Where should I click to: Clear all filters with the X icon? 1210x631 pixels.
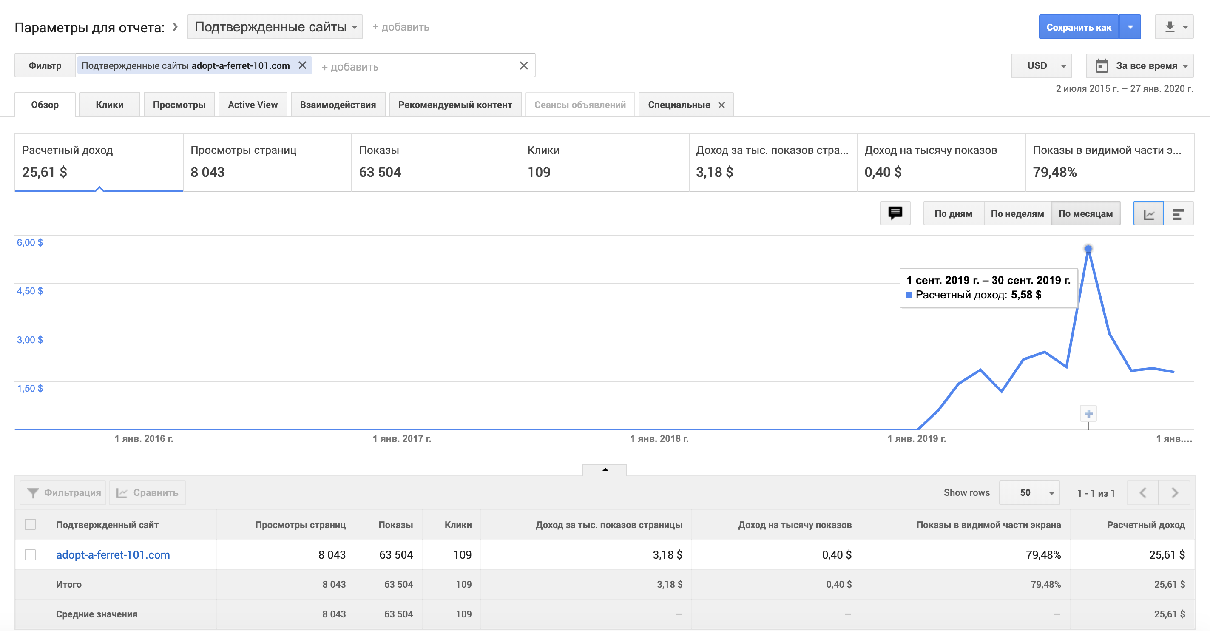click(524, 66)
